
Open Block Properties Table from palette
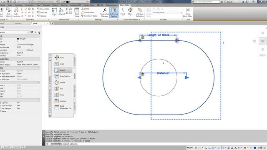coord(63,107)
